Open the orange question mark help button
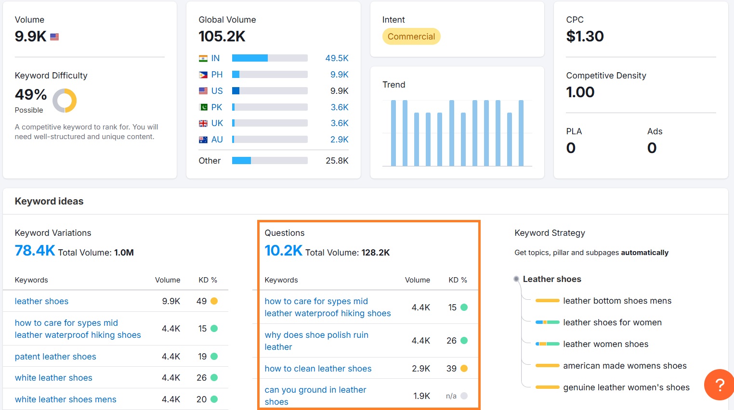The width and height of the screenshot is (734, 410). [719, 385]
